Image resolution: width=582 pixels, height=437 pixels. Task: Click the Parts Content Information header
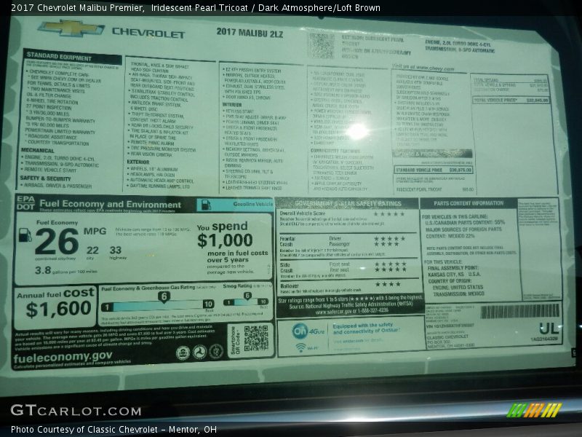click(469, 203)
